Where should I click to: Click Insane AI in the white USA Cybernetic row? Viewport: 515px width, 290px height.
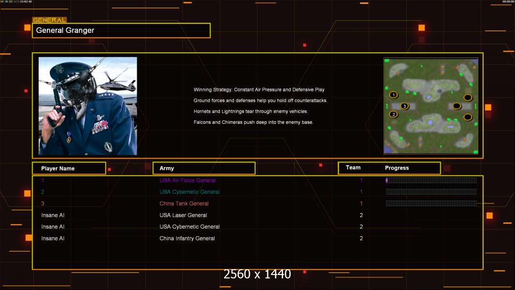pos(53,227)
